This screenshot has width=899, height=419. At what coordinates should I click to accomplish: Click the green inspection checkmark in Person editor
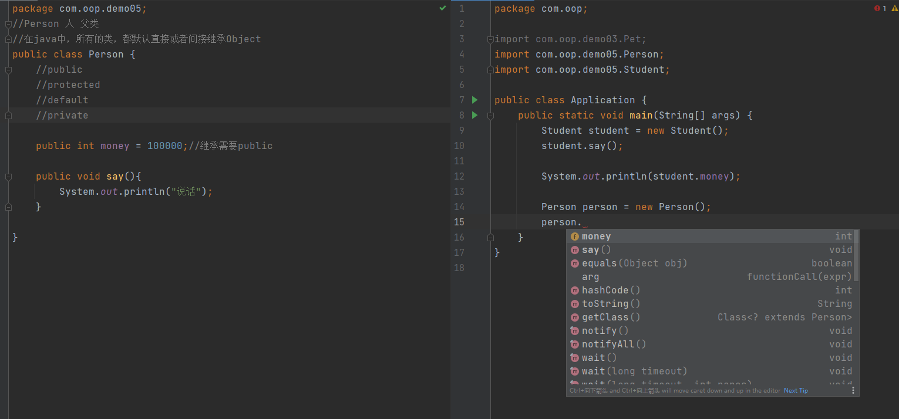pyautogui.click(x=443, y=8)
